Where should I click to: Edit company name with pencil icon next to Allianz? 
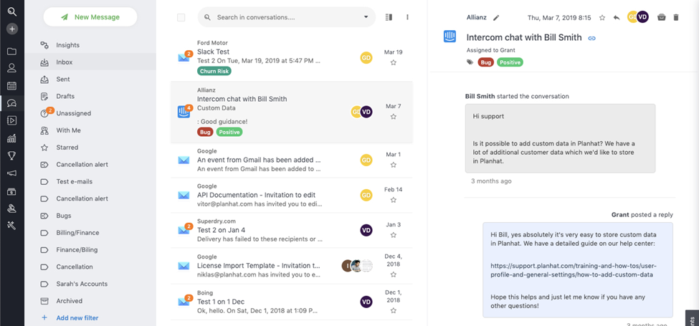(x=496, y=18)
